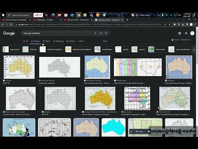Open the 'Map Grid of Australia (MGA) zones' link
Viewport: 198px width, 149px height.
130,83
